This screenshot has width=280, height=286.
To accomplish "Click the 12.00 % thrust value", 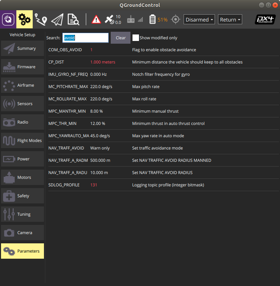I will point(97,124).
